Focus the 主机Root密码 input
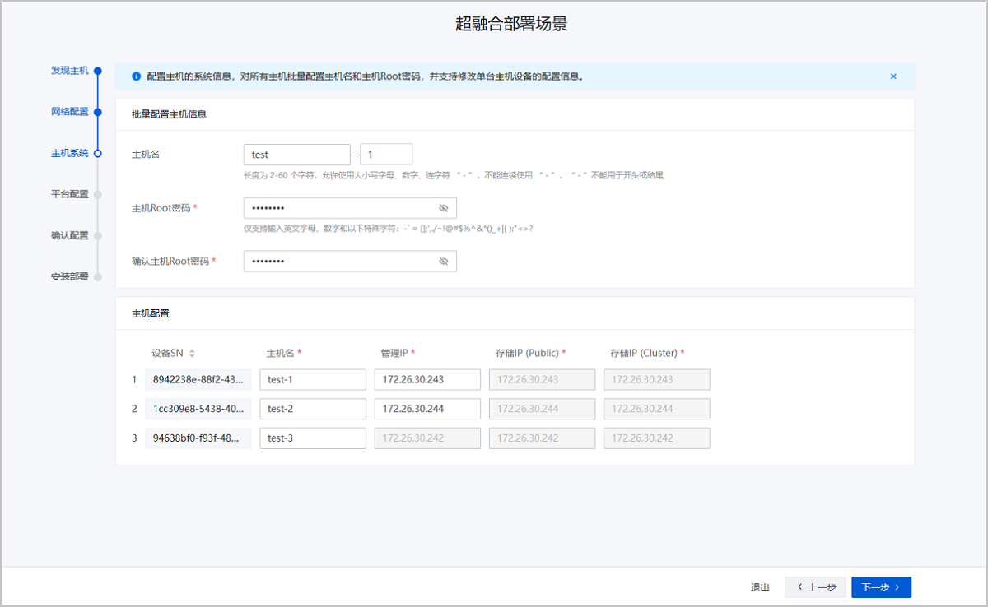 [x=338, y=208]
